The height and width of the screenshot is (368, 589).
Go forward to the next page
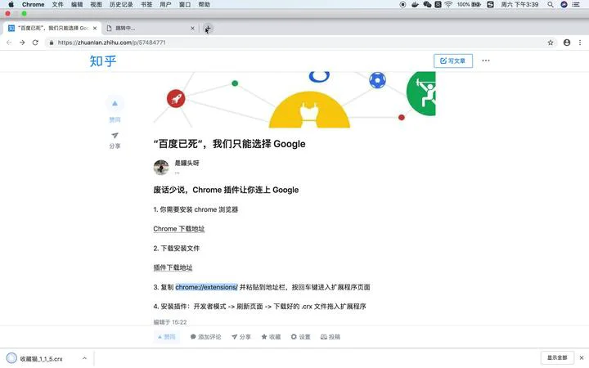click(x=22, y=43)
